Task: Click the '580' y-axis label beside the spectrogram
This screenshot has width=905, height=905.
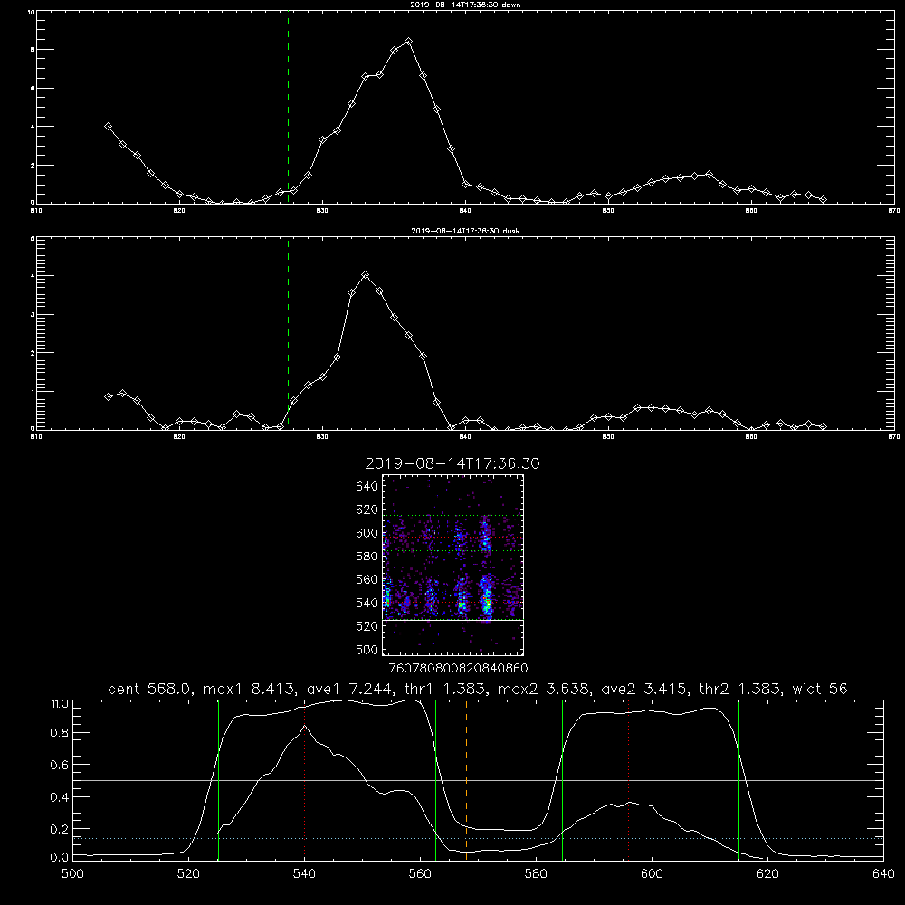Action: coord(367,557)
